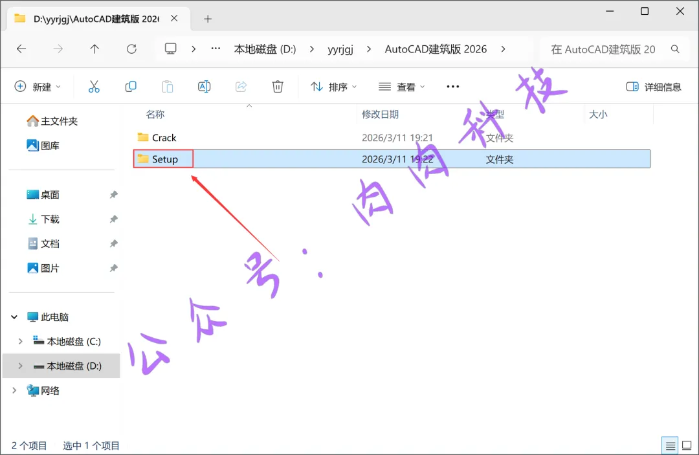Sort by 类型 column header
Image resolution: width=699 pixels, height=455 pixels.
495,115
